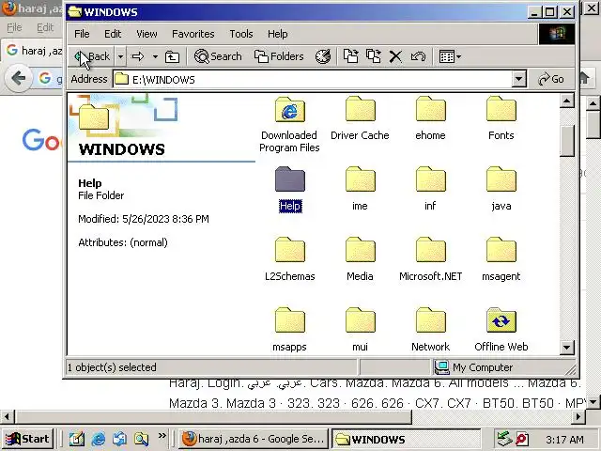Switch to Firefox haraj taskbar button

coord(254,439)
